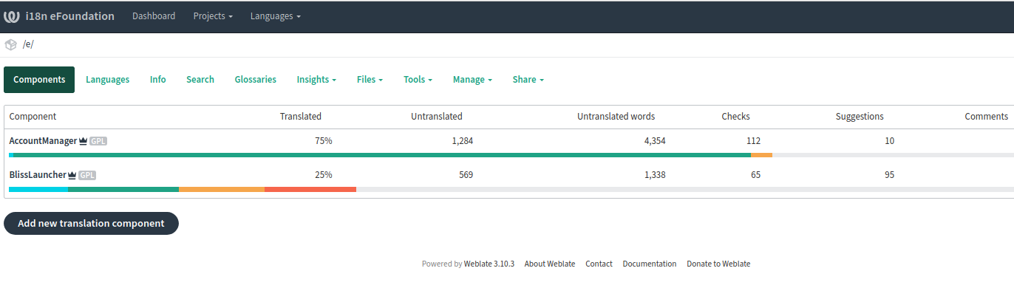Click the AccountManager translation progress bar
The height and width of the screenshot is (288, 1014).
point(511,155)
